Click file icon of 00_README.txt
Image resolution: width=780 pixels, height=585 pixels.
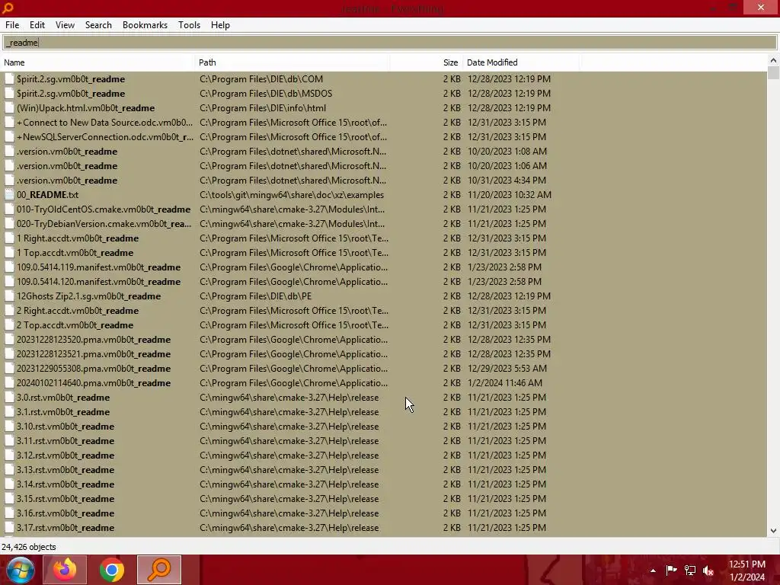[9, 194]
